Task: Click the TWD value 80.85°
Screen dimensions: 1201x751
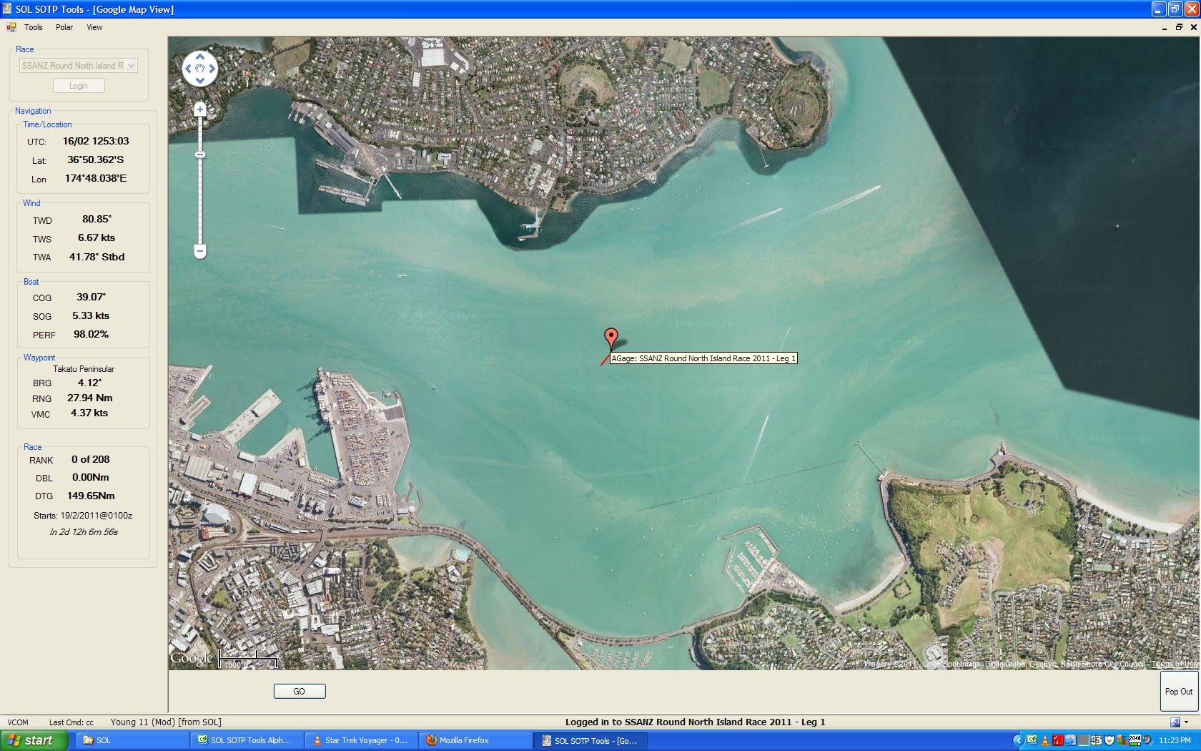Action: 97,219
